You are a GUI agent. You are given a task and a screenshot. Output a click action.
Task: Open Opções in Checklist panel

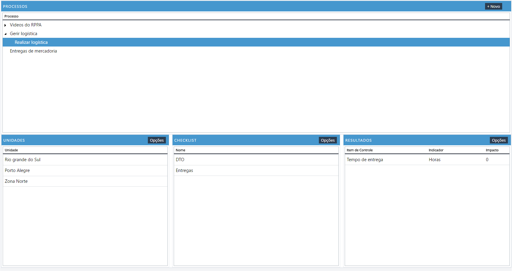328,140
